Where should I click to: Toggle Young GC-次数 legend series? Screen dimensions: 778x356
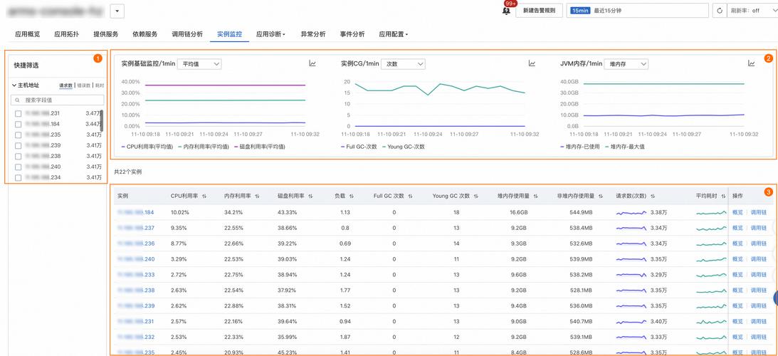[404, 147]
